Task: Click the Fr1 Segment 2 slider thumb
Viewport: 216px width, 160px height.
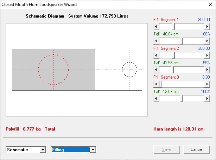Action: (173, 55)
